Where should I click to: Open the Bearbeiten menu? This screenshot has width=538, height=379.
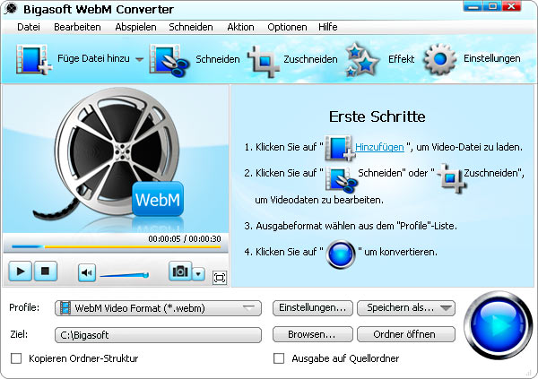[77, 27]
